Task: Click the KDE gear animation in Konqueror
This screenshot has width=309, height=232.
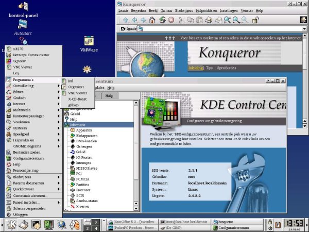Action: coord(303,20)
